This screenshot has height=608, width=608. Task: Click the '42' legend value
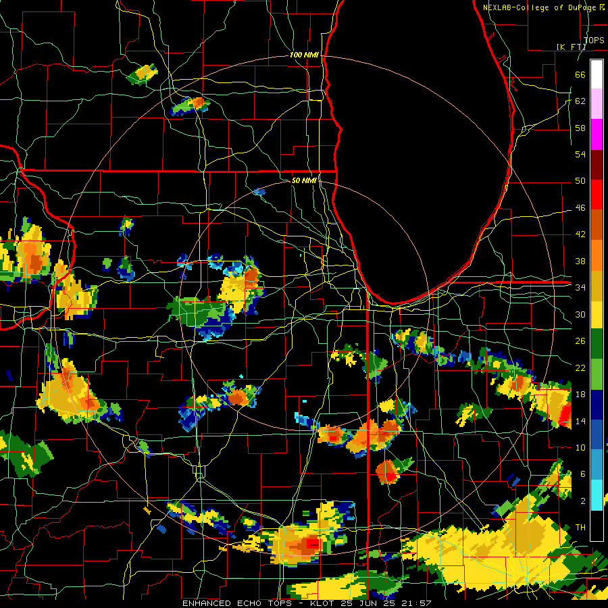click(x=580, y=234)
